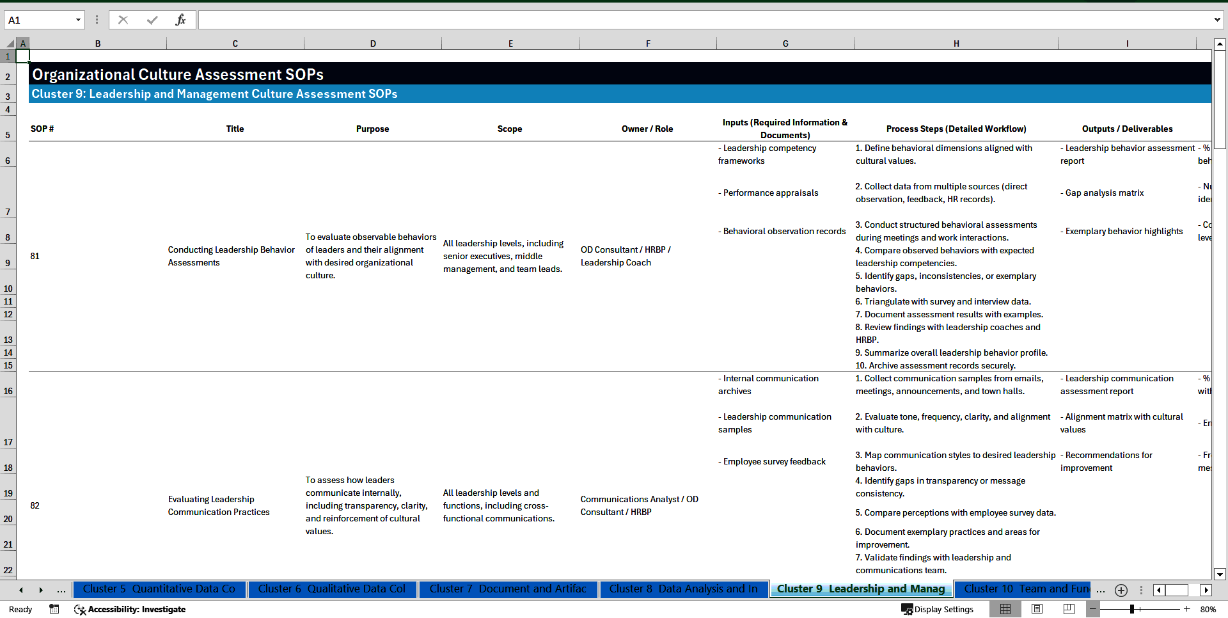
Task: Click Zoom In plus button
Action: coord(1188,609)
